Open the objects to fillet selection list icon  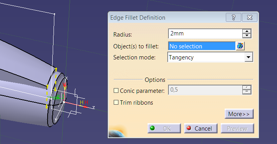240,46
